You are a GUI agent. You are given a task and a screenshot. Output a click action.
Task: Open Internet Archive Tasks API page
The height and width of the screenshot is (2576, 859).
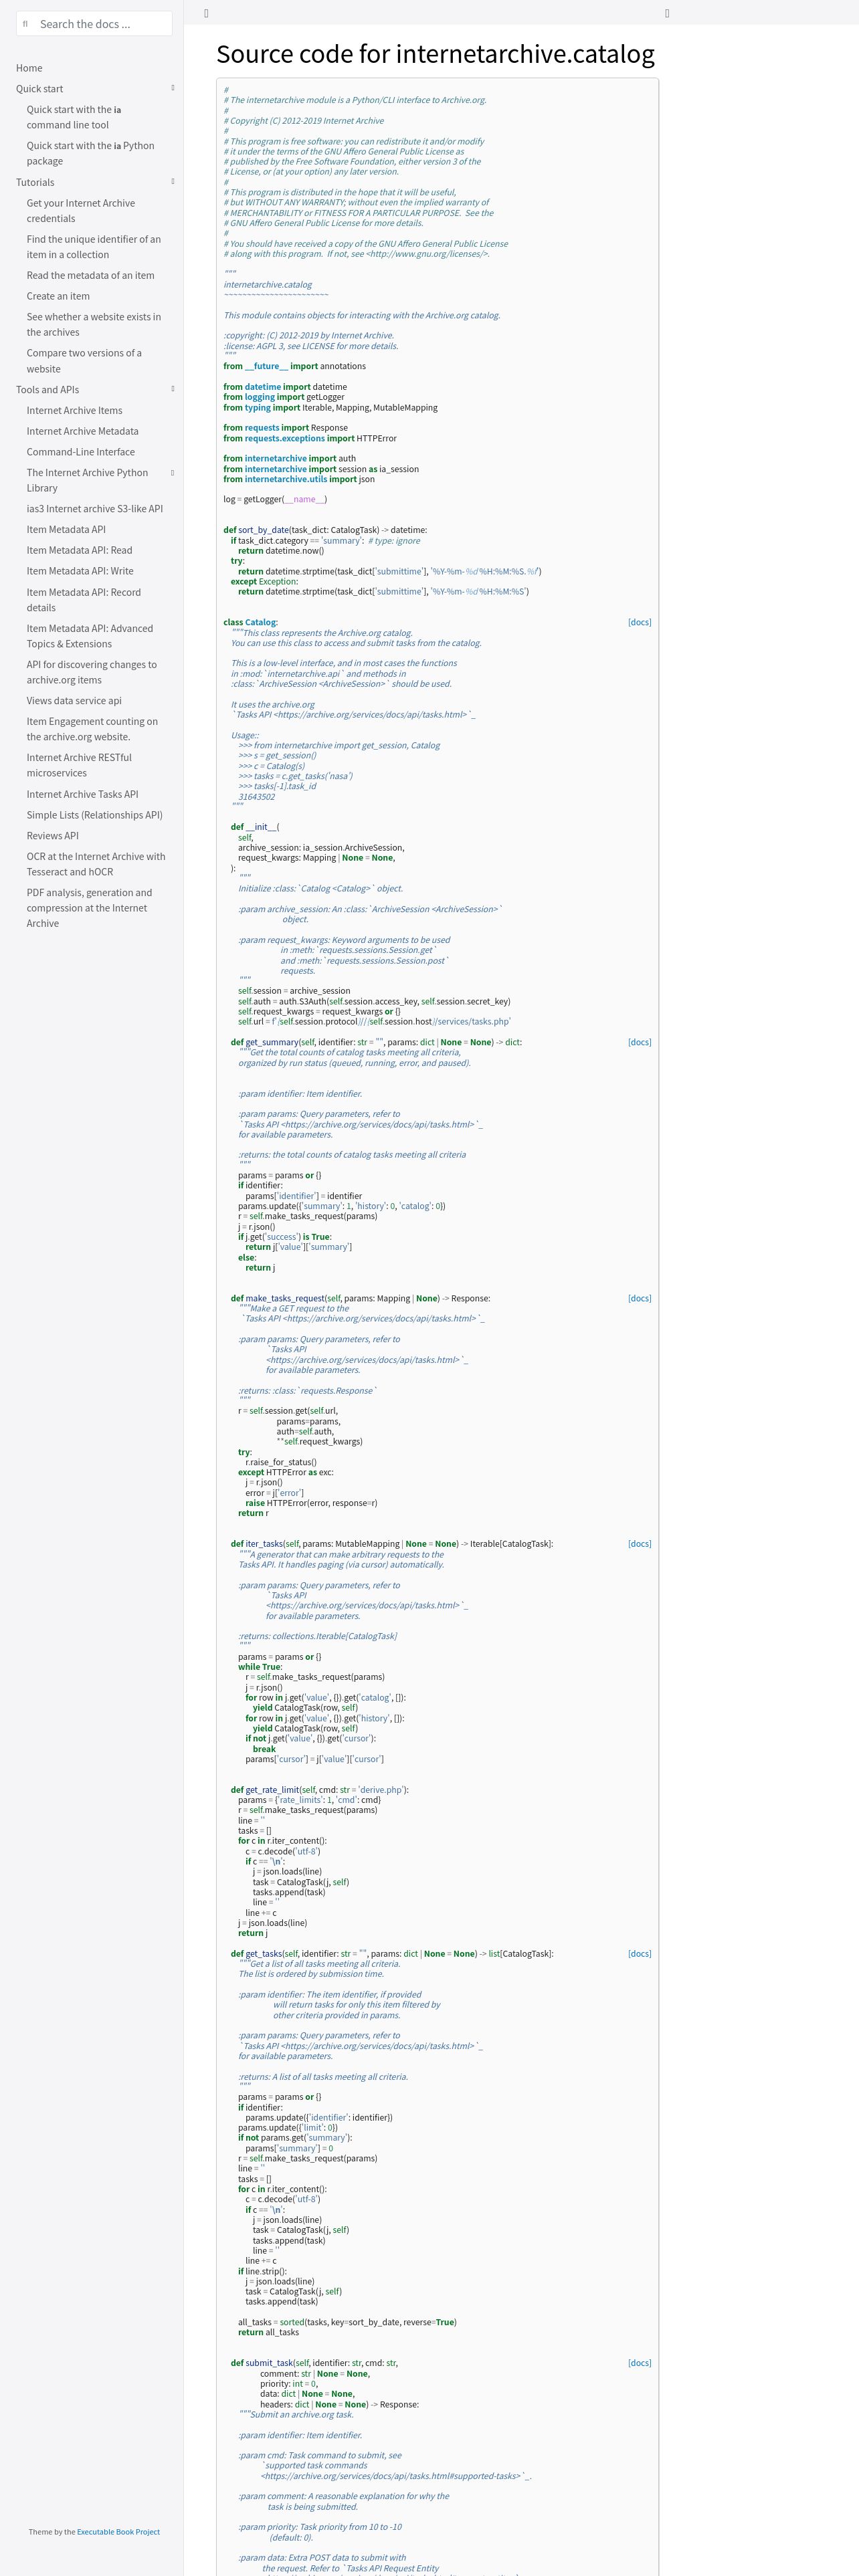click(x=83, y=794)
